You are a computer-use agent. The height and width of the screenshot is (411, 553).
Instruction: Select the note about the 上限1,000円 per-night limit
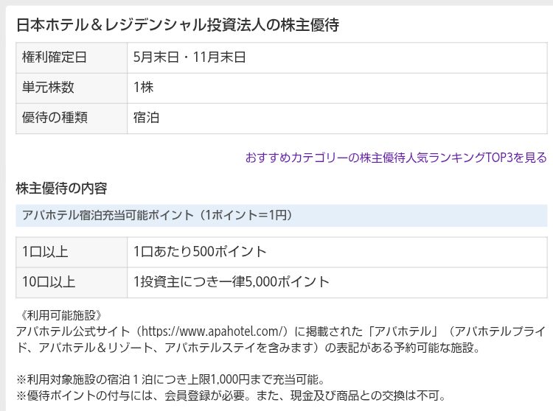[x=170, y=380]
